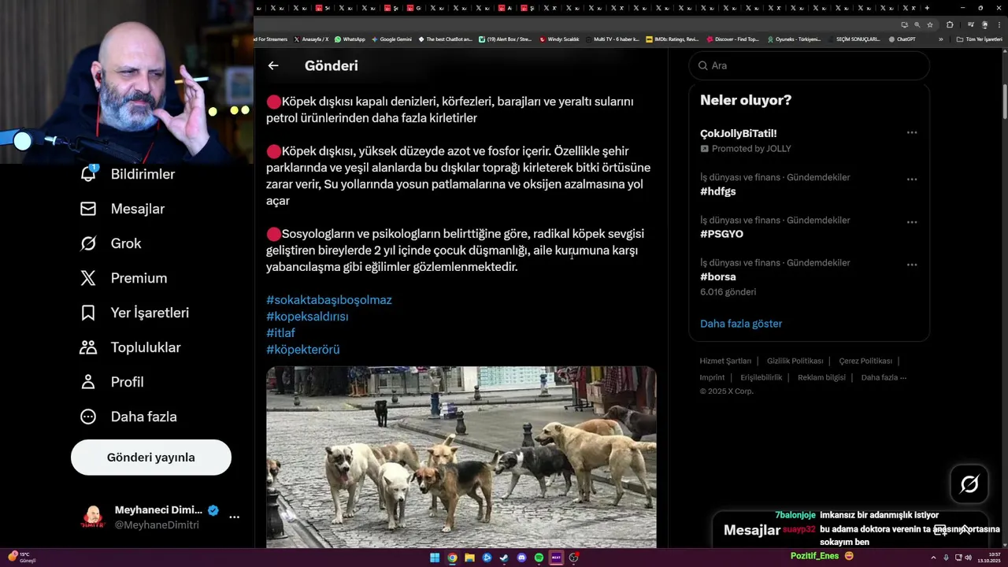Open the Google Gemini bookmark
Screen dimensions: 1008x567
pyautogui.click(x=391, y=39)
